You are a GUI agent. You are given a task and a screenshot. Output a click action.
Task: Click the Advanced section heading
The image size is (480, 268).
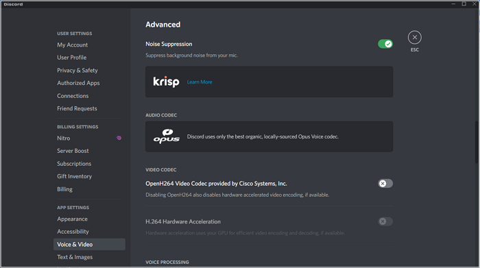163,25
